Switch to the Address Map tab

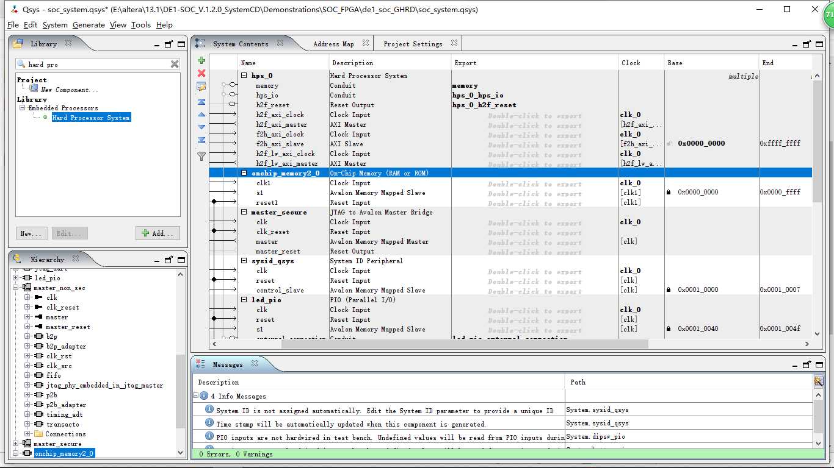point(333,44)
